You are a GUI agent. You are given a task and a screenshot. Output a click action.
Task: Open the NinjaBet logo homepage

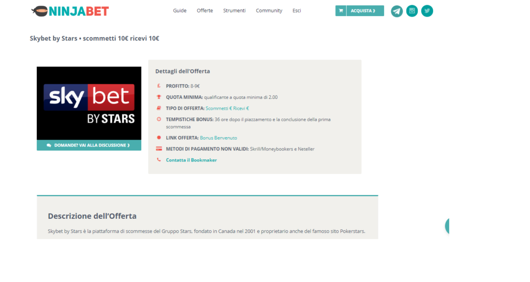tap(70, 11)
